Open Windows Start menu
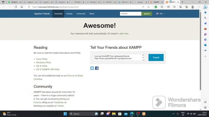This screenshot has height=117, width=209. [x=65, y=114]
